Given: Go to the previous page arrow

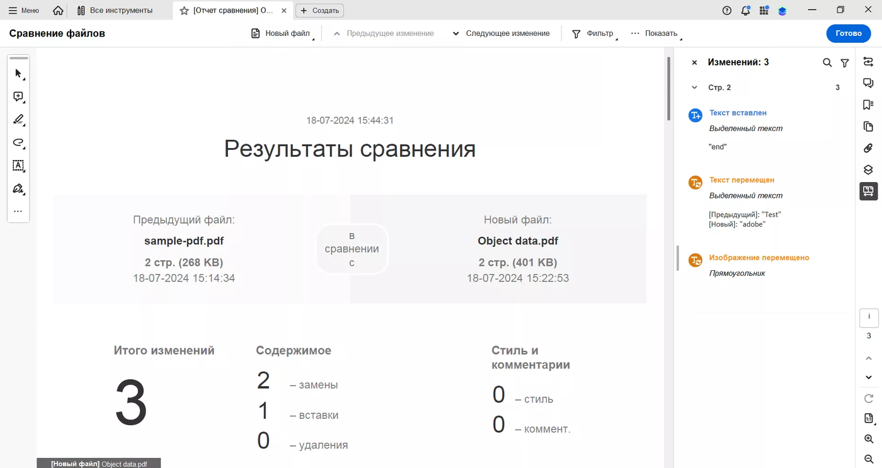Looking at the screenshot, I should tap(869, 358).
